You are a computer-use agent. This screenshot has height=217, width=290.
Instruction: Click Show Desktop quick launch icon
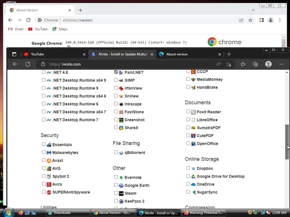(x=27, y=213)
